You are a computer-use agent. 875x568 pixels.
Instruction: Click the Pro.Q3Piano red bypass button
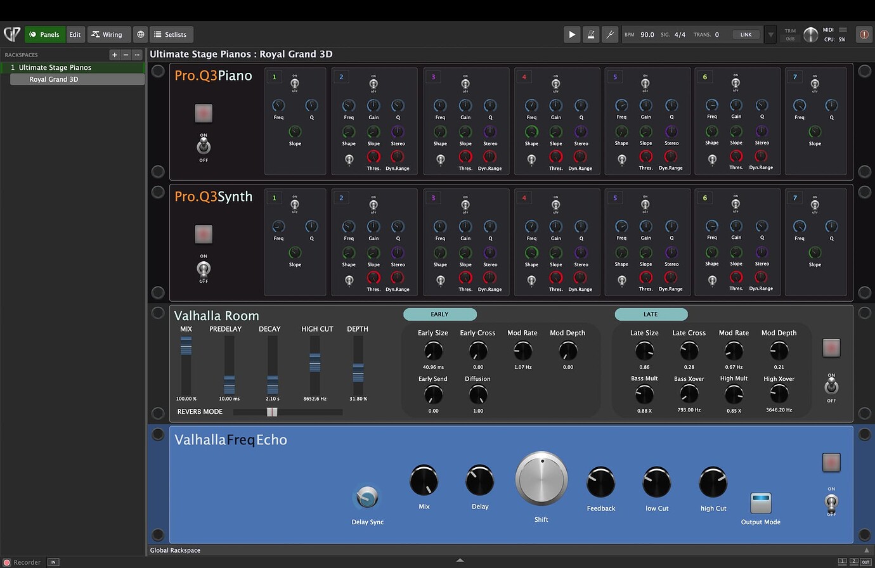pyautogui.click(x=204, y=113)
